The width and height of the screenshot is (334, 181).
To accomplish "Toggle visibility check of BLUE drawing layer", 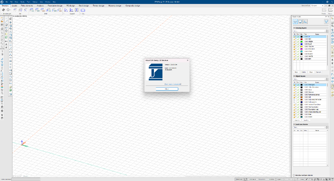I will 298,44.
